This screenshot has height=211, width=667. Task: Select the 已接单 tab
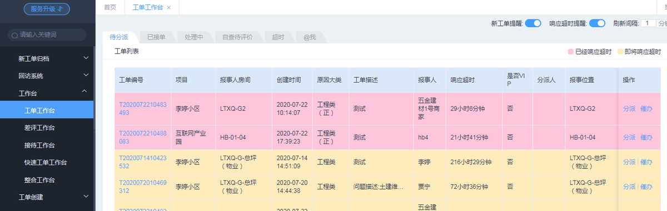tap(156, 37)
